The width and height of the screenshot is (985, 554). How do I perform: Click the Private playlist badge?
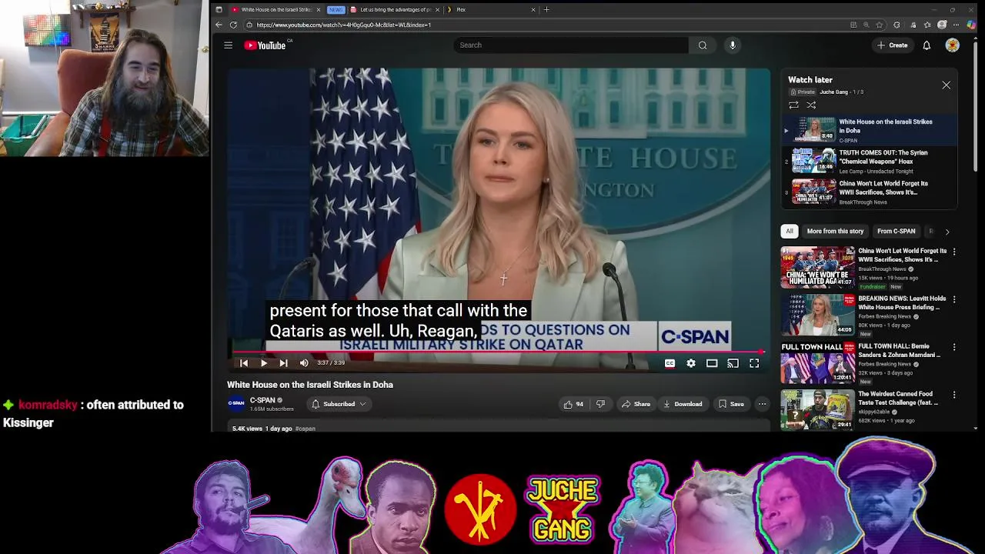(802, 92)
